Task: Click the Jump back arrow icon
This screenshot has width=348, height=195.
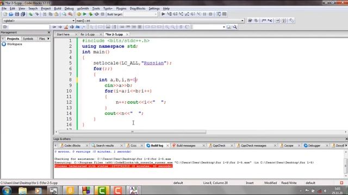Action: 54,27
